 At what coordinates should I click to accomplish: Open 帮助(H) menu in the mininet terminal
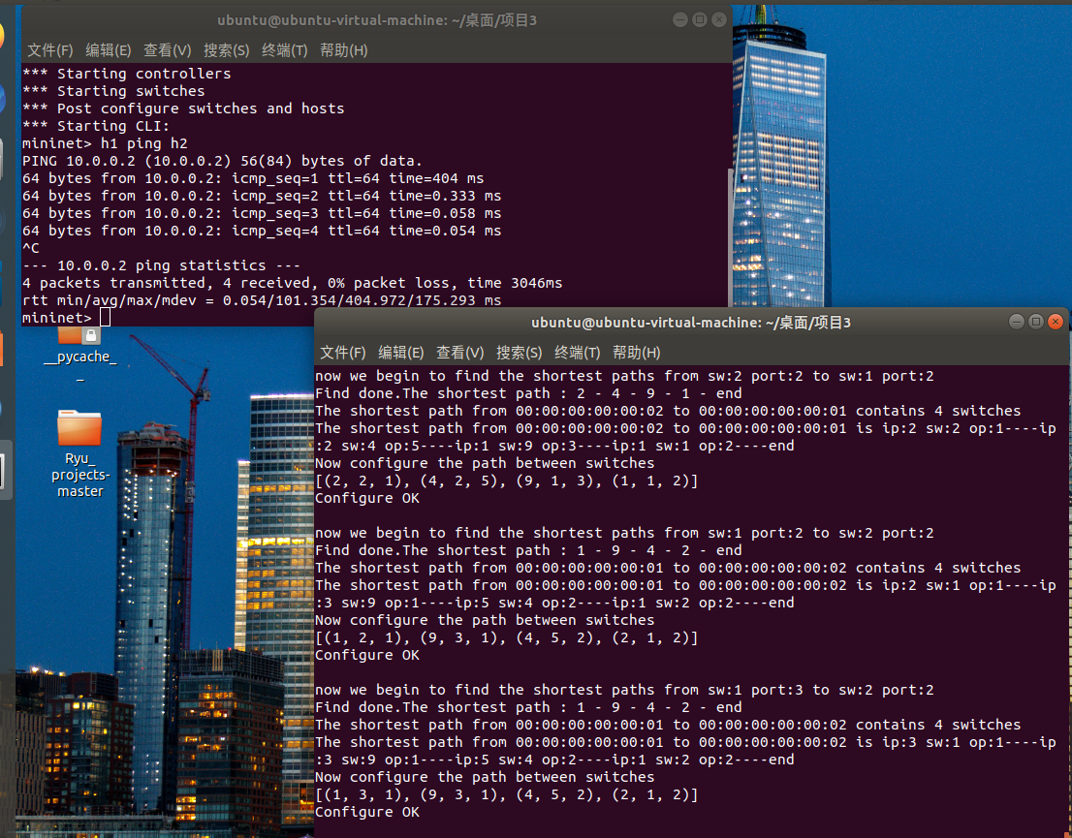tap(343, 50)
